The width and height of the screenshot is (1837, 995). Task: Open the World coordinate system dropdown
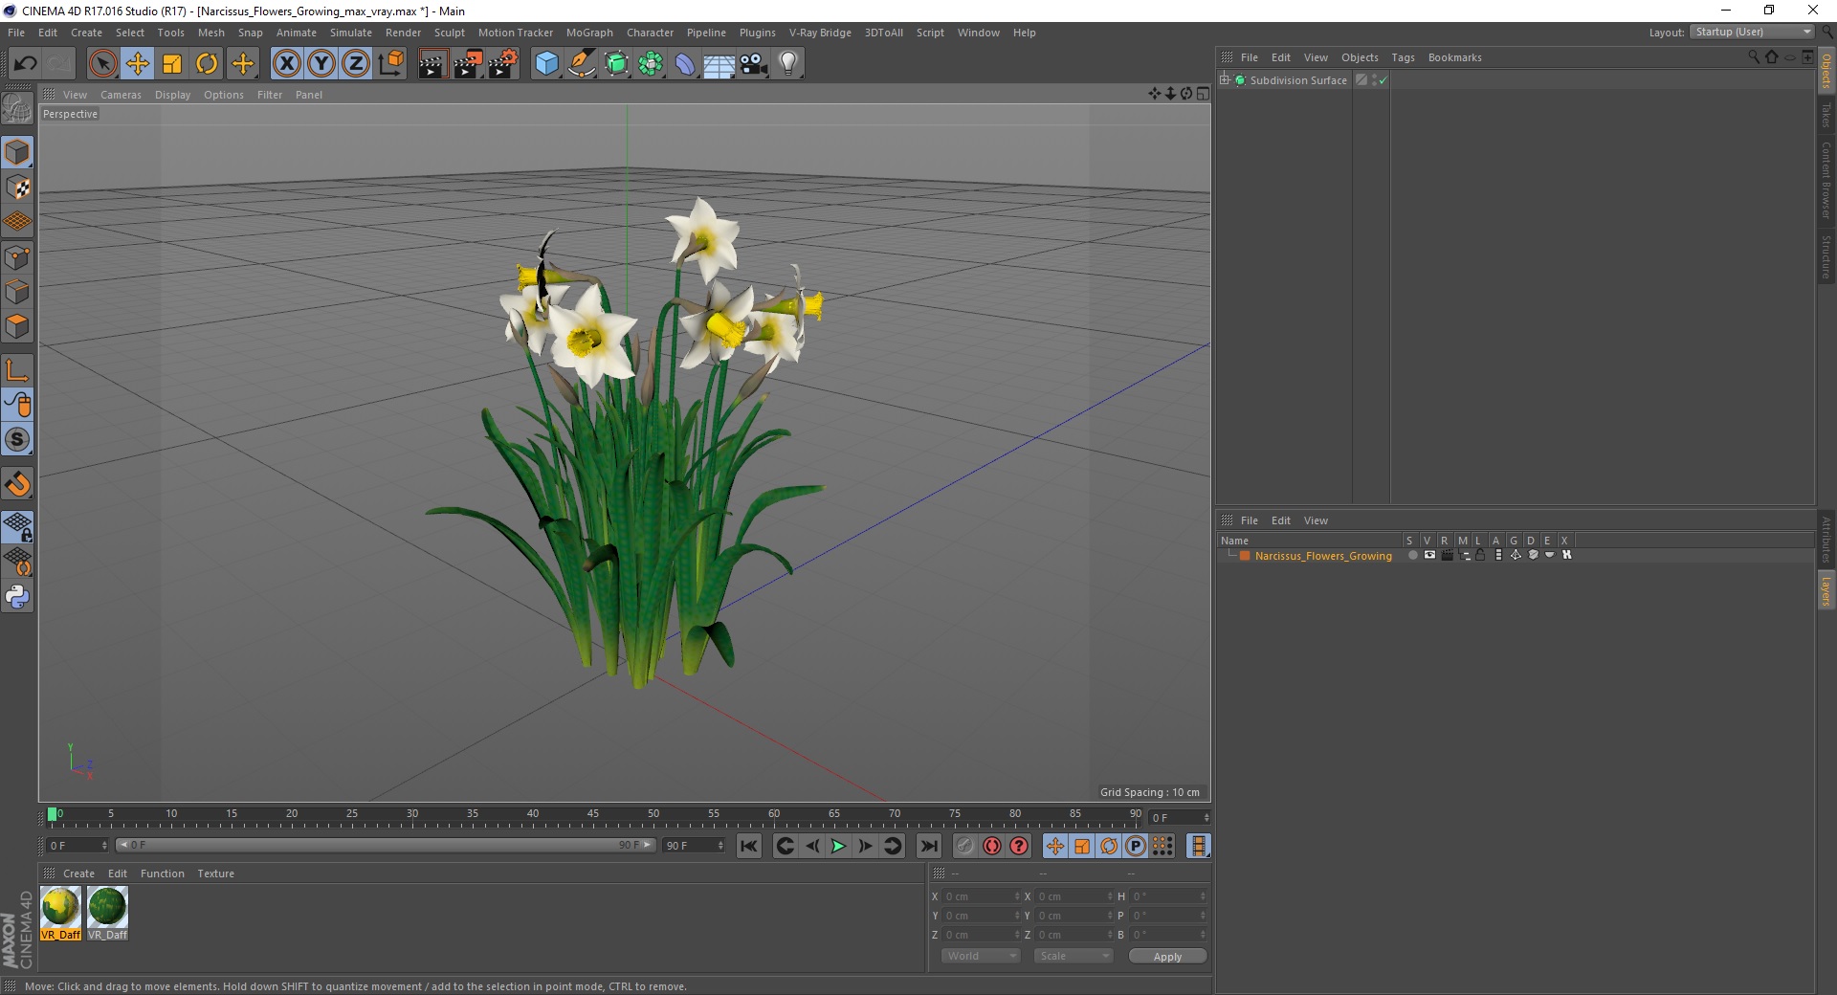click(x=981, y=956)
